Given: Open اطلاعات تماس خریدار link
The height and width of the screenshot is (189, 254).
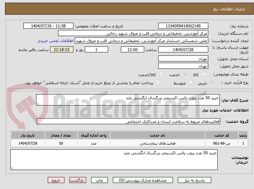Looking at the screenshot, I should click(56, 41).
